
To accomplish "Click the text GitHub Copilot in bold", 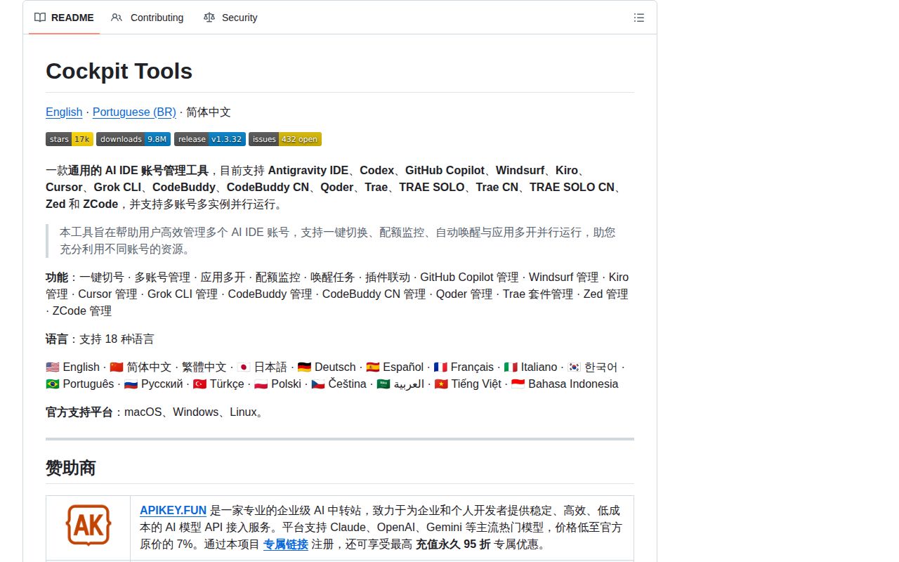I will click(x=445, y=170).
